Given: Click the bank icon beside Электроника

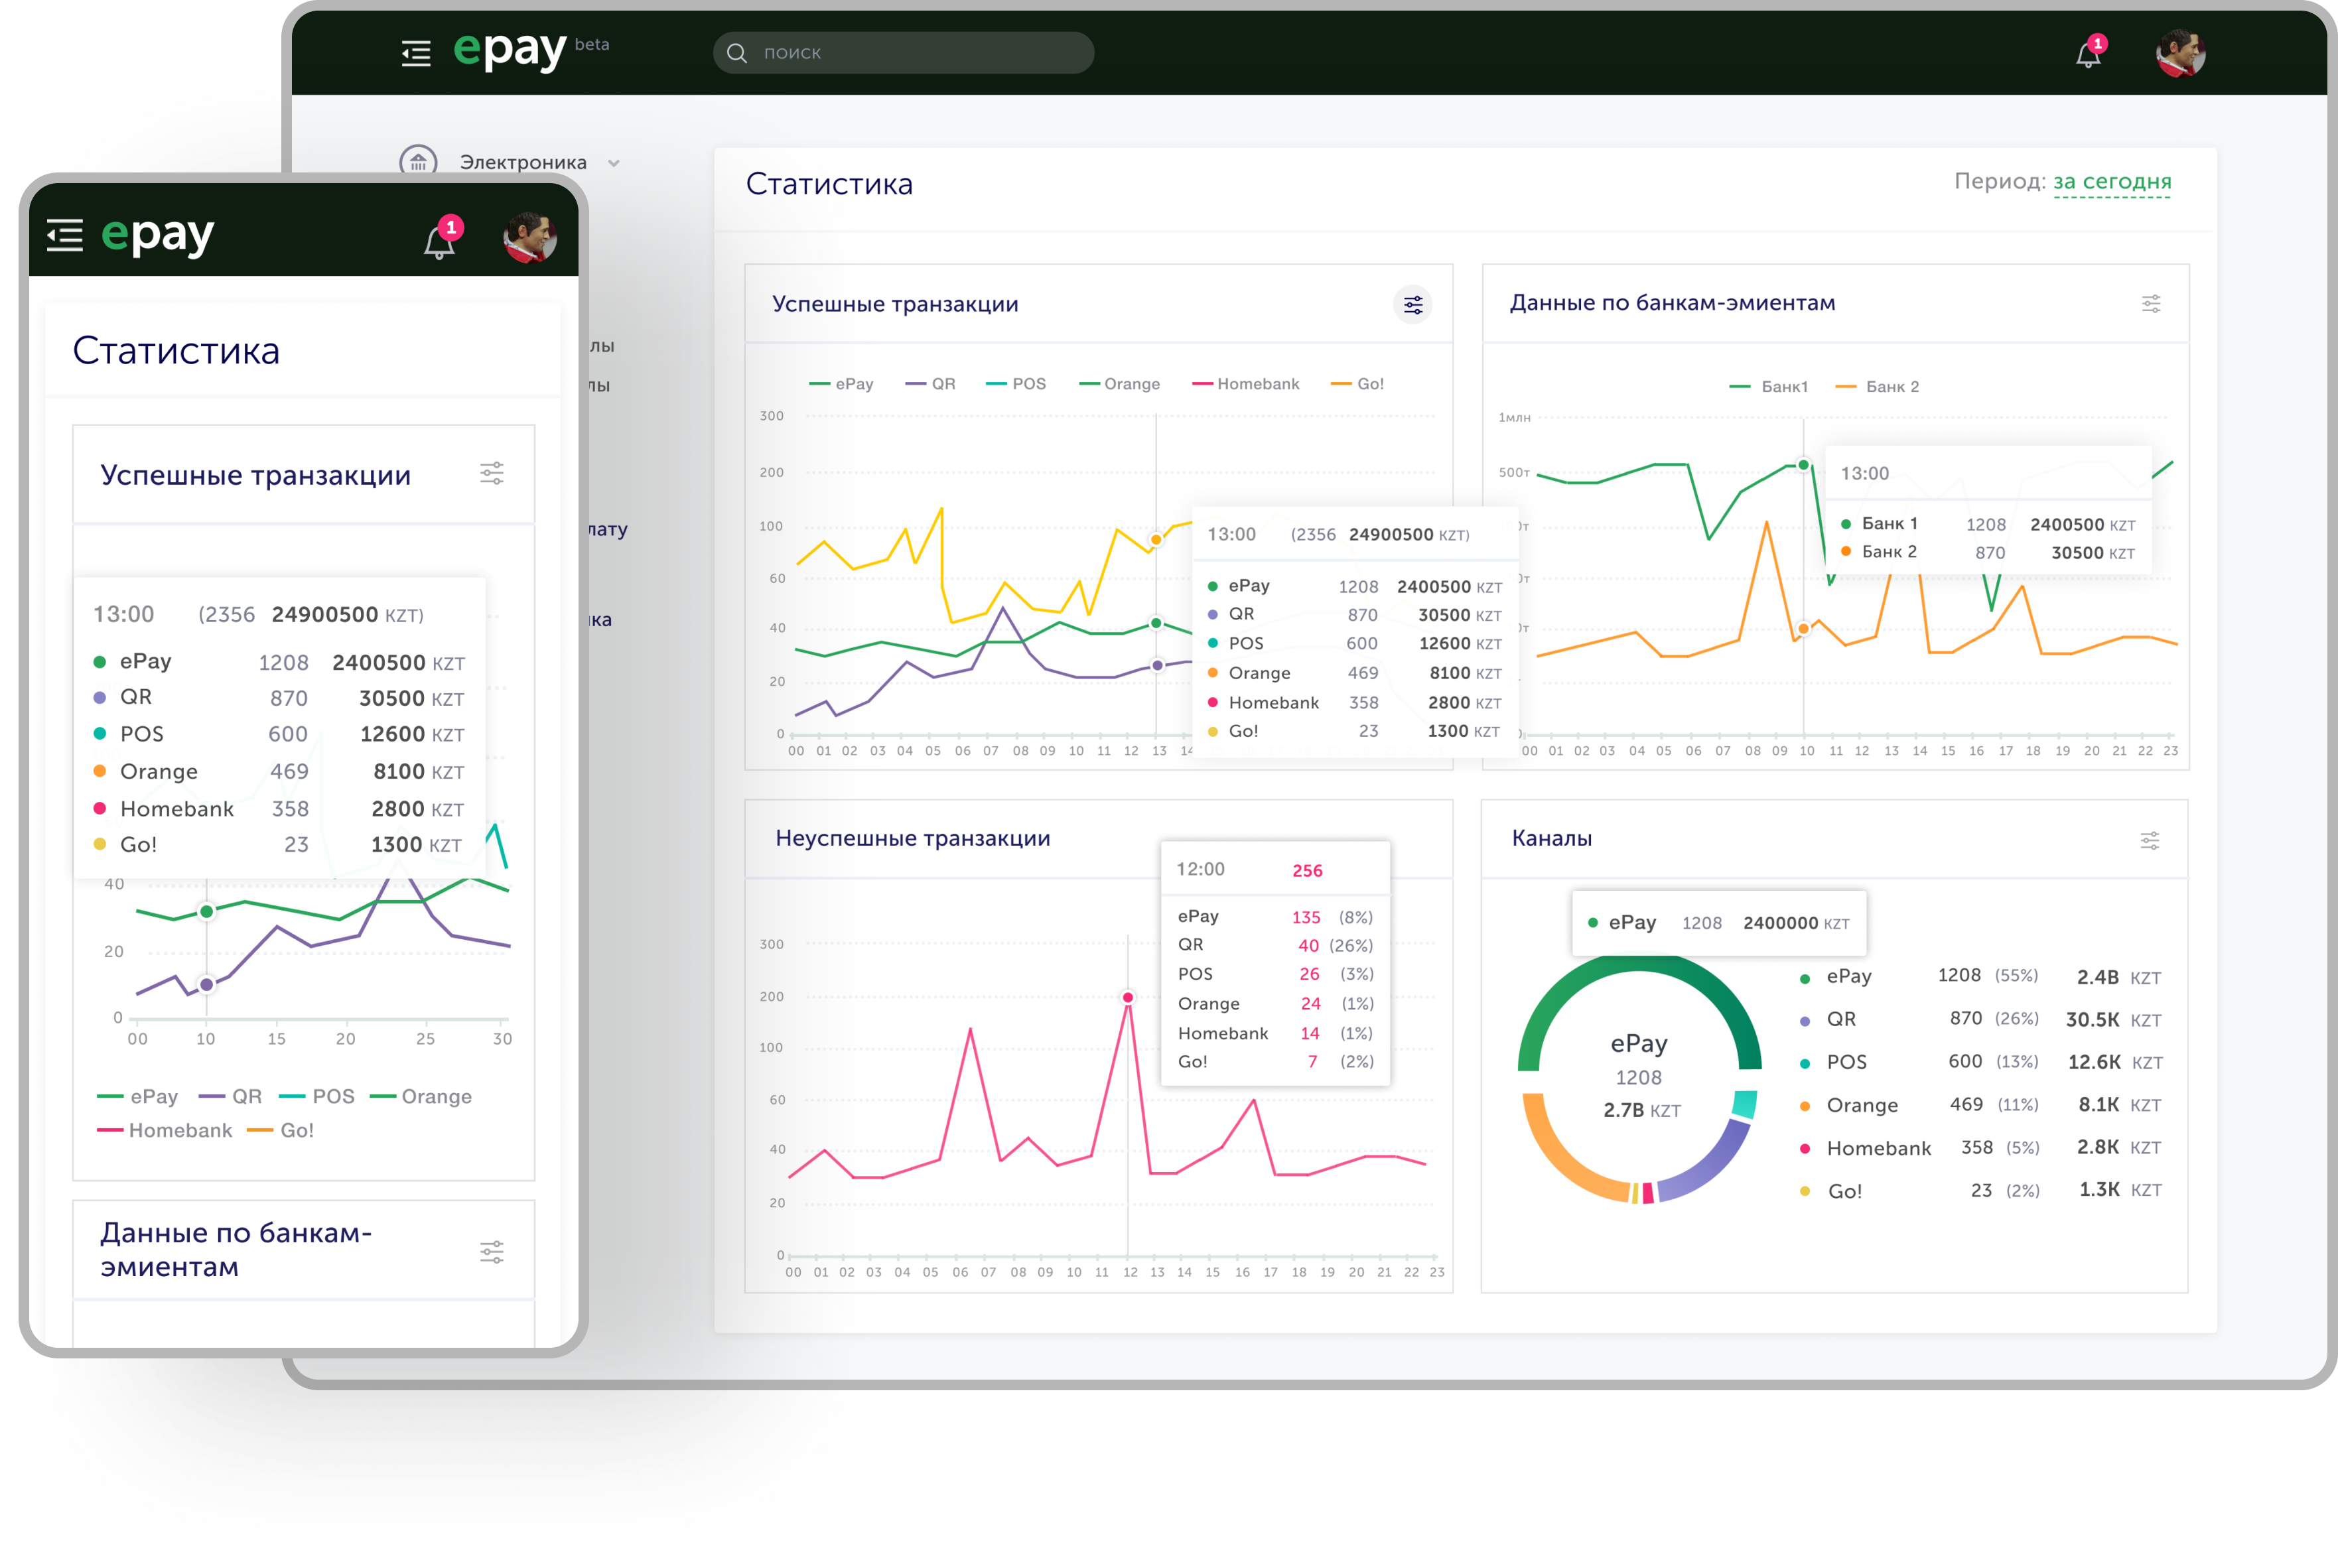Looking at the screenshot, I should [418, 162].
